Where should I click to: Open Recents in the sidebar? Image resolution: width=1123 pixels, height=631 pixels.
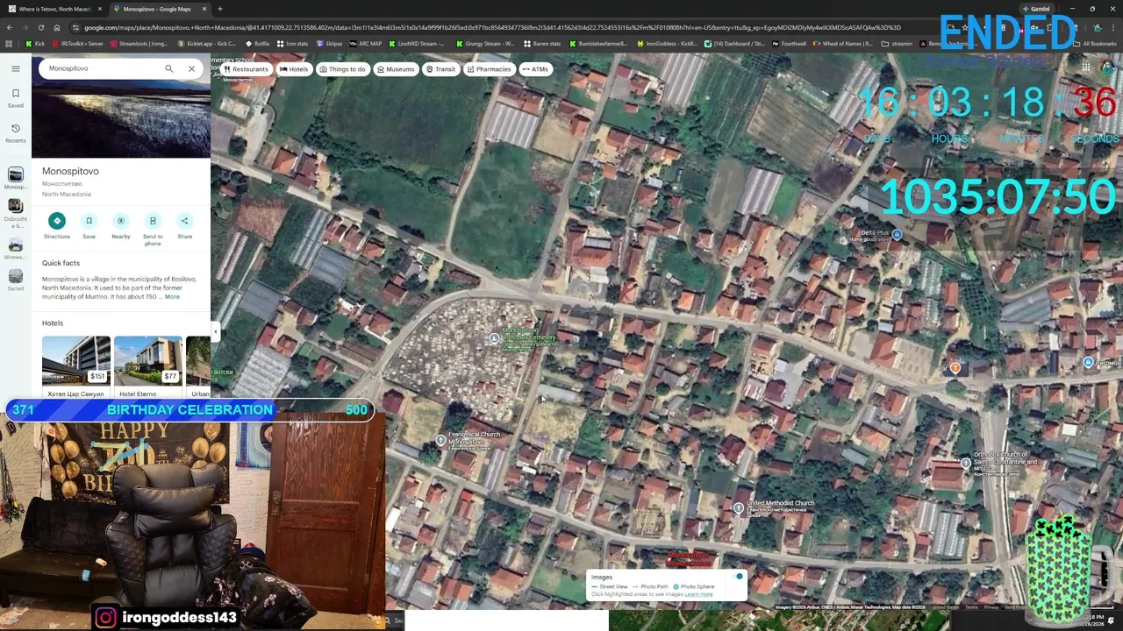tap(15, 132)
